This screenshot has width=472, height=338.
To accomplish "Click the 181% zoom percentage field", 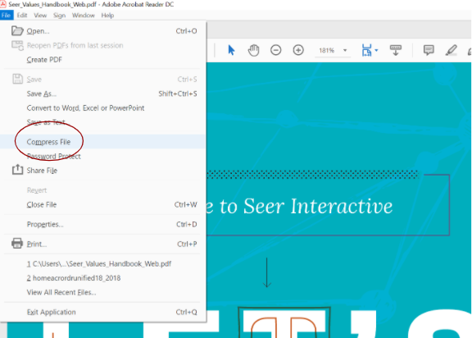I will [327, 50].
